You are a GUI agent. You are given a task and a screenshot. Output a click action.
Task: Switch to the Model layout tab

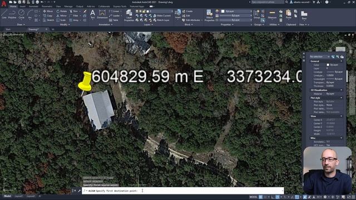tap(7, 196)
